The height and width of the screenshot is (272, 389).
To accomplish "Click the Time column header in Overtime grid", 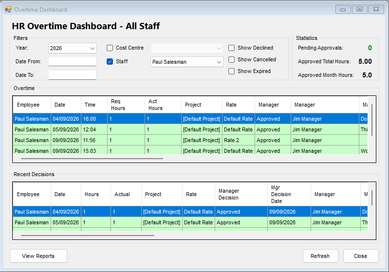I will point(94,105).
